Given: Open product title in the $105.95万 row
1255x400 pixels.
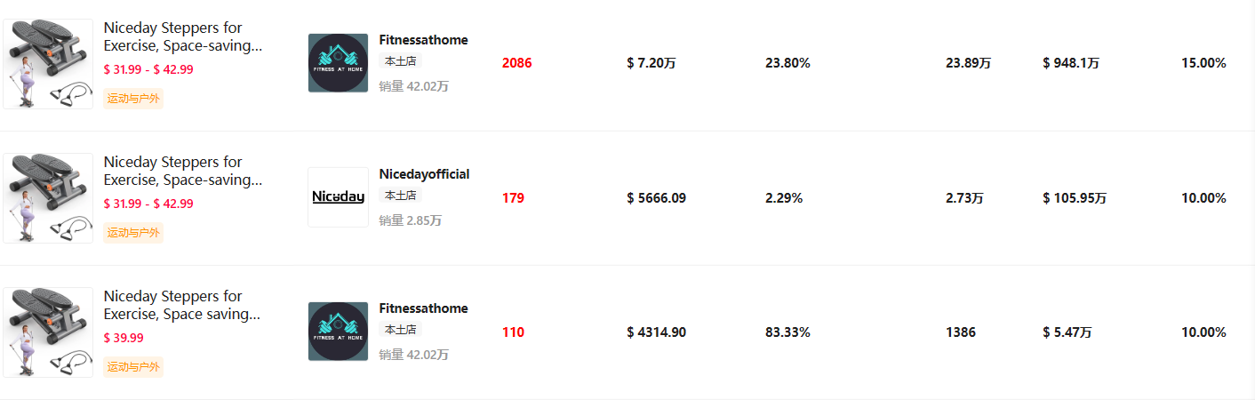Looking at the screenshot, I should (182, 171).
